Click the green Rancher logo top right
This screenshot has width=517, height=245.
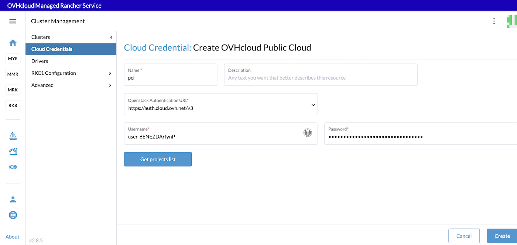pos(511,21)
